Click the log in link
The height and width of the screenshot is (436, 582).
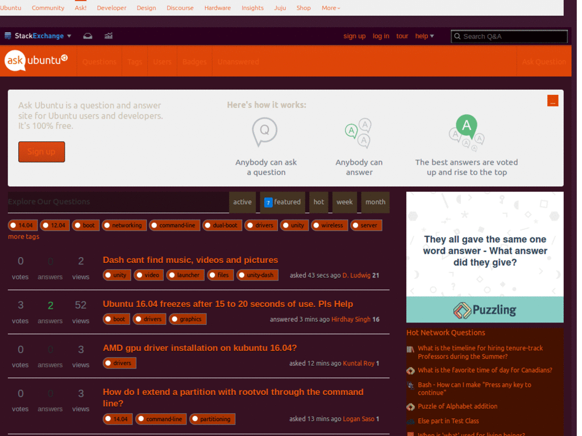381,36
